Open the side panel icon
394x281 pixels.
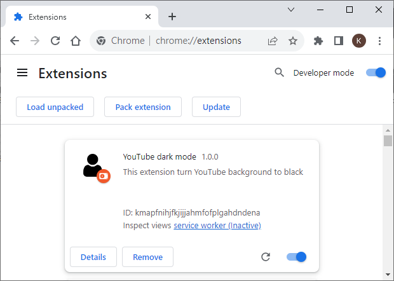tap(339, 41)
